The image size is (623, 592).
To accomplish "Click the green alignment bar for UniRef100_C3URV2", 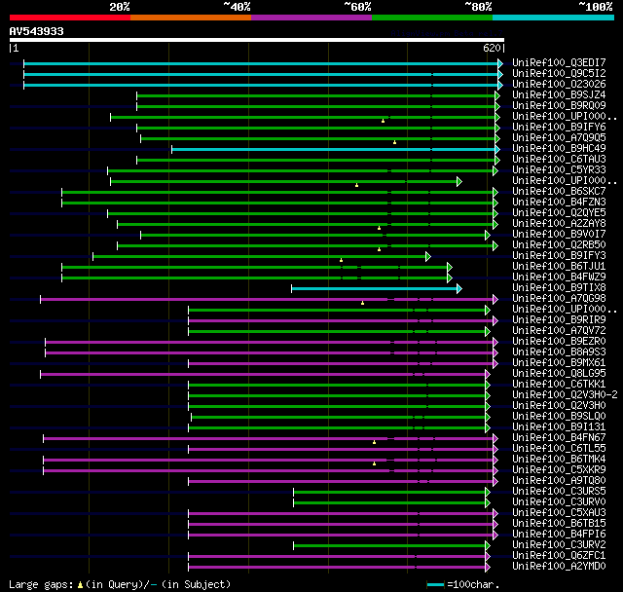I will 389,546.
